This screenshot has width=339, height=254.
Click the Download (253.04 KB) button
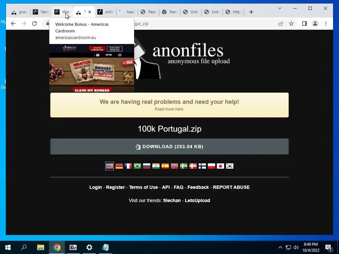pos(169,147)
